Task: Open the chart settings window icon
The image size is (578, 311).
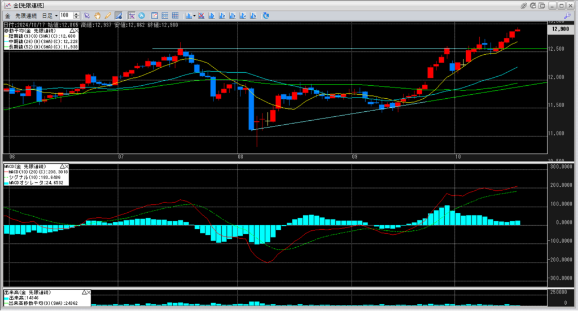Action: click(155, 15)
